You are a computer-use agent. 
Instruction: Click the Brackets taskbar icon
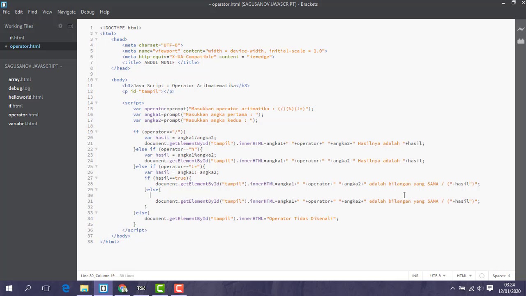[103, 289]
